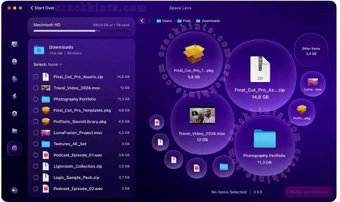This screenshot has height=202, width=340.
Task: Check the Final_Cut_Pro_Assets.zip checkbox
Action: pyautogui.click(x=36, y=77)
